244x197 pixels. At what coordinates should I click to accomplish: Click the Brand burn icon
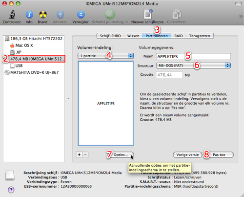coord(43,15)
